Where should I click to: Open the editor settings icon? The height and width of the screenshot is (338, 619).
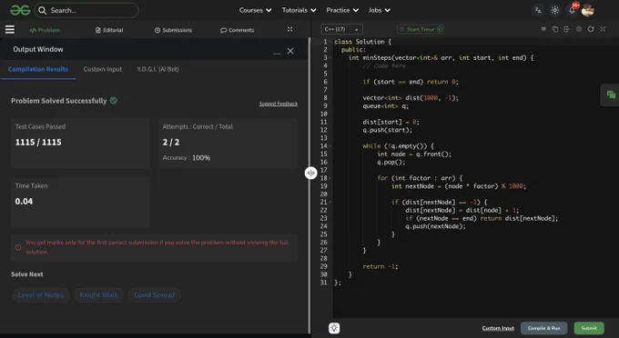(x=579, y=29)
